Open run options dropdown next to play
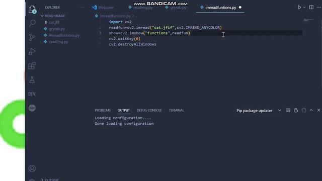This screenshot has width=322, height=181. [304, 8]
